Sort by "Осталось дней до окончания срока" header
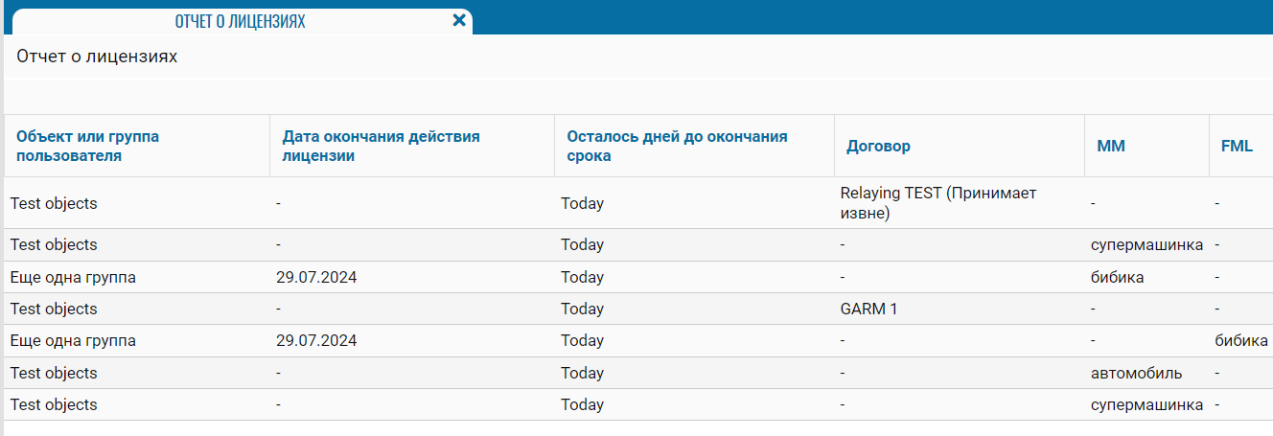The height and width of the screenshot is (436, 1273). [x=676, y=146]
